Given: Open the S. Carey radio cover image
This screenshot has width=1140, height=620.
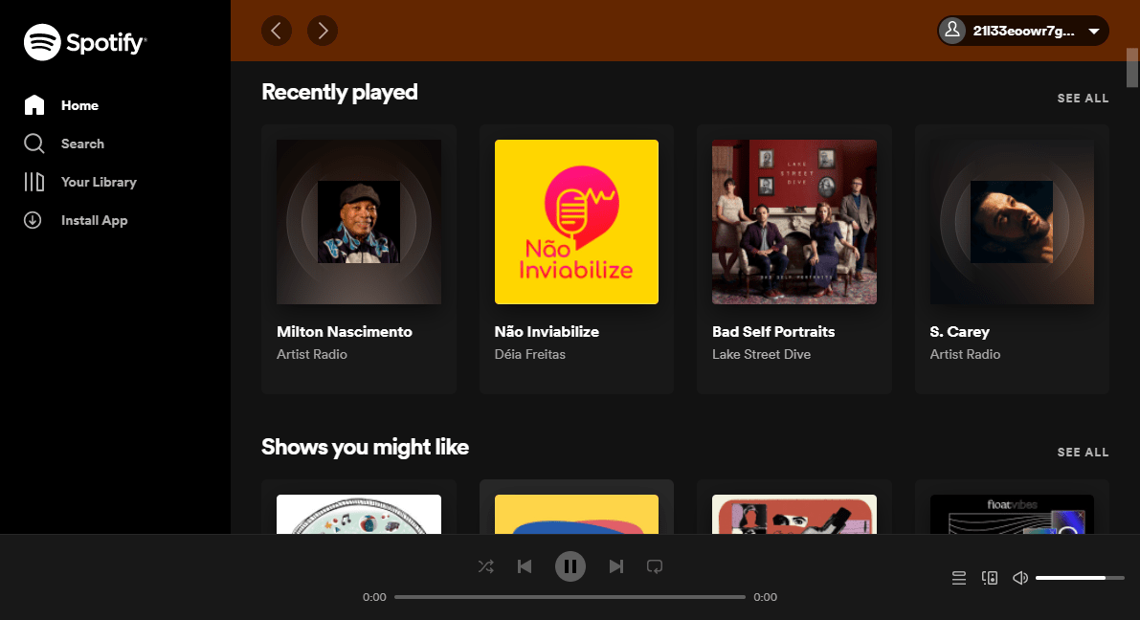Looking at the screenshot, I should (x=1012, y=222).
